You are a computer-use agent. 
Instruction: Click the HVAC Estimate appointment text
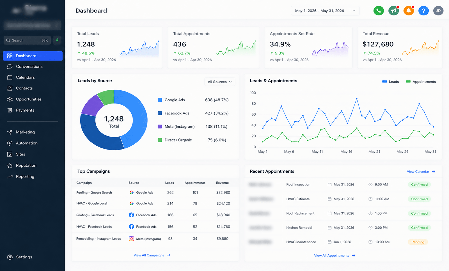[298, 199]
